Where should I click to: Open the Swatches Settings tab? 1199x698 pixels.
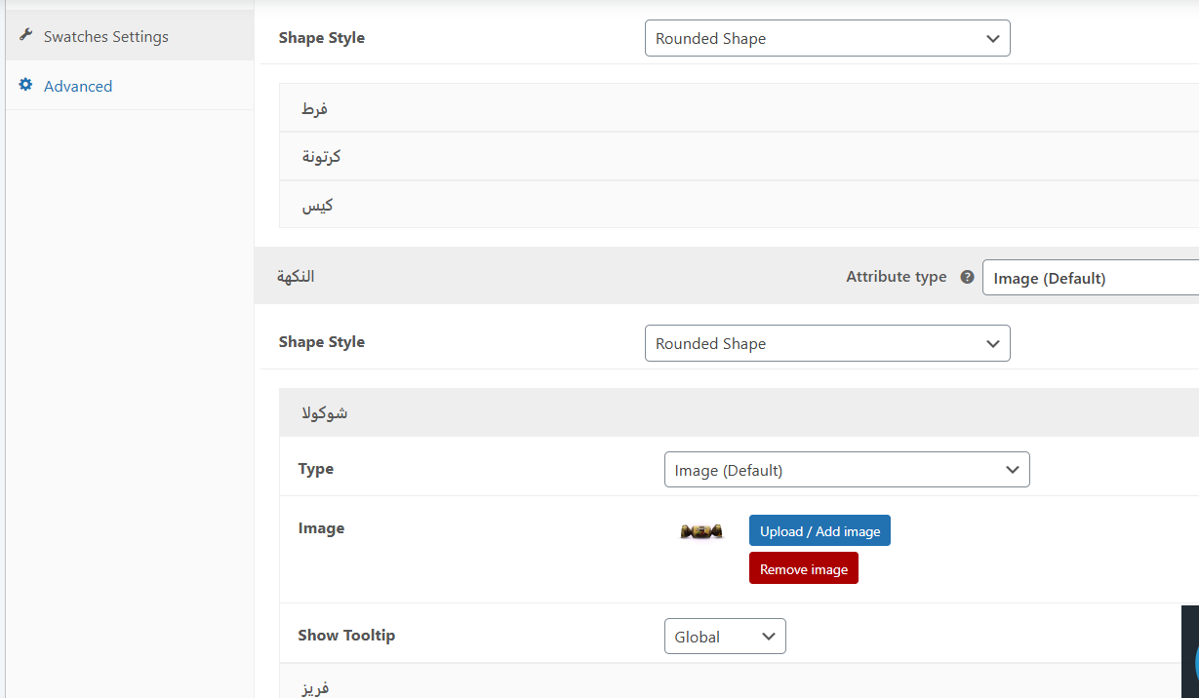coord(105,36)
